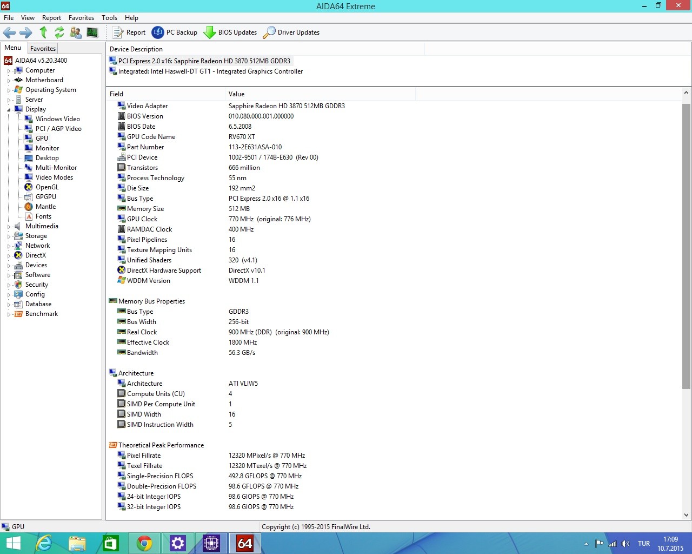692x554 pixels.
Task: Open the monitor diagnostics toolbar icon
Action: (92, 32)
